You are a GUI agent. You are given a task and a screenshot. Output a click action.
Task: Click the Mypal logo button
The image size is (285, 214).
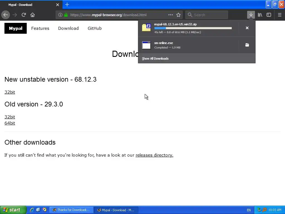(16, 28)
